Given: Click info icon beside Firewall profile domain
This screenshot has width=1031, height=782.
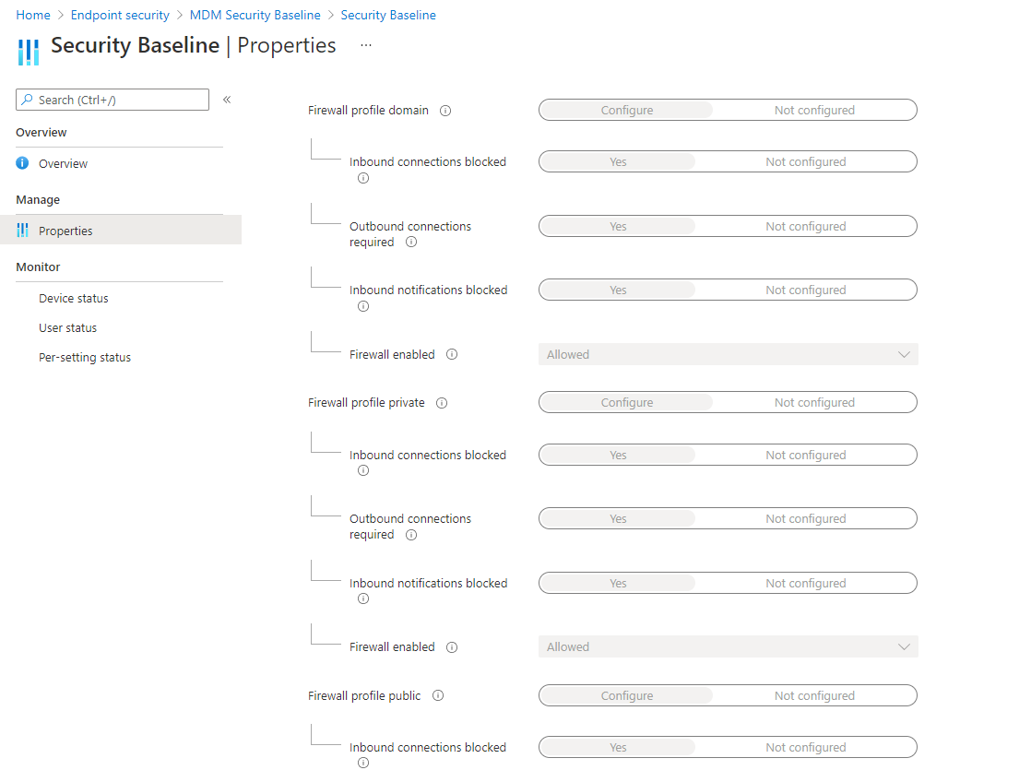Looking at the screenshot, I should pyautogui.click(x=445, y=111).
